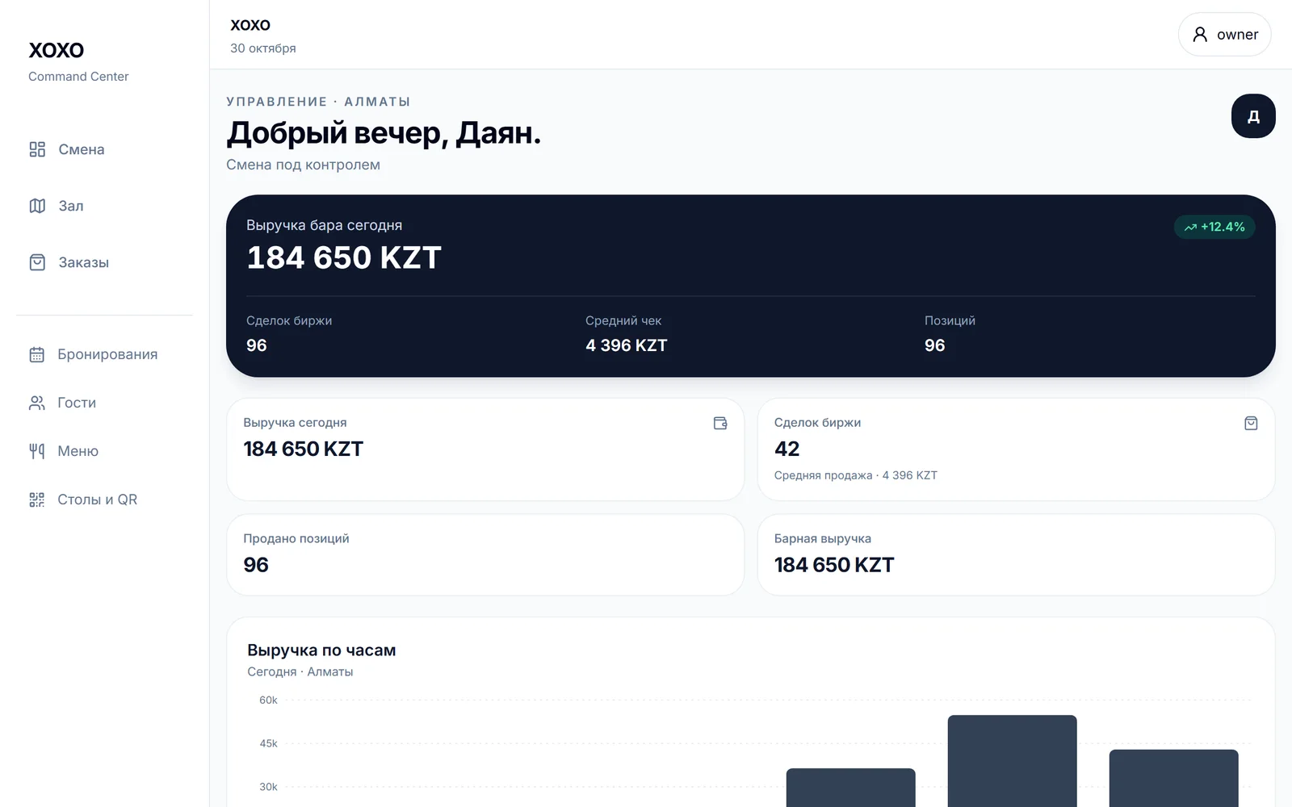Click the Выручка по часам heading
Viewport: 1292px width, 807px height.
coord(321,650)
